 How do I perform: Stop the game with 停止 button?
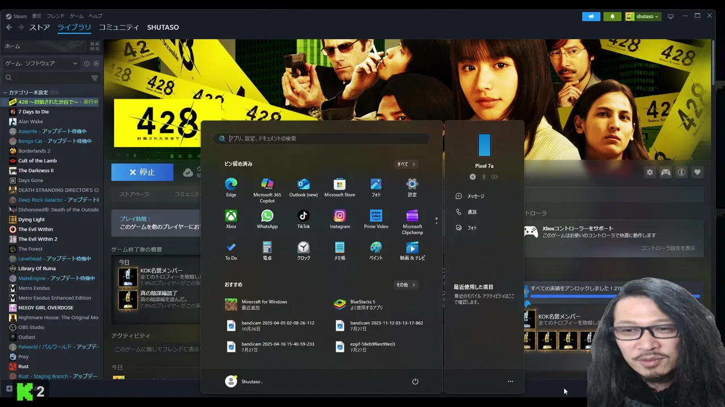tap(142, 172)
